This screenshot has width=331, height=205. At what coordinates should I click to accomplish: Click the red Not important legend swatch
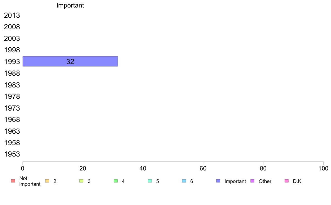point(13,181)
